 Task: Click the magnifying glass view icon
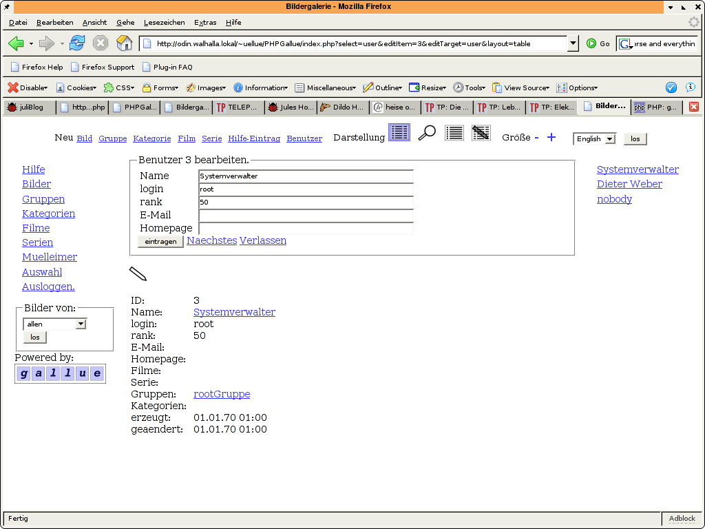427,133
